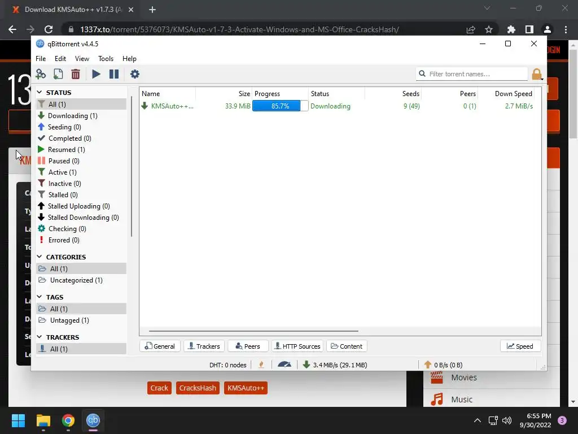Open File Explorer from taskbar
Viewport: 578px width, 434px height.
pyautogui.click(x=43, y=420)
